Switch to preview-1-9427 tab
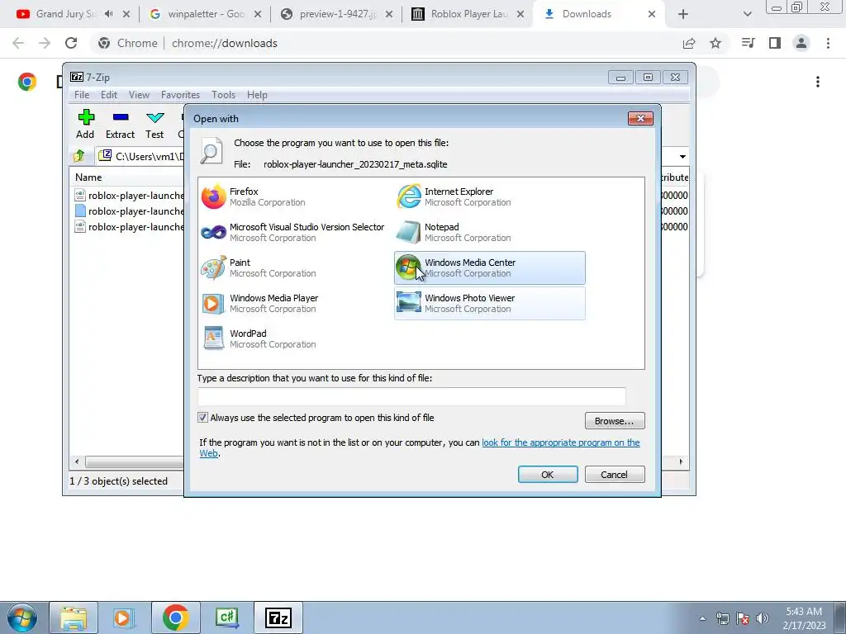846x634 pixels. 337,14
